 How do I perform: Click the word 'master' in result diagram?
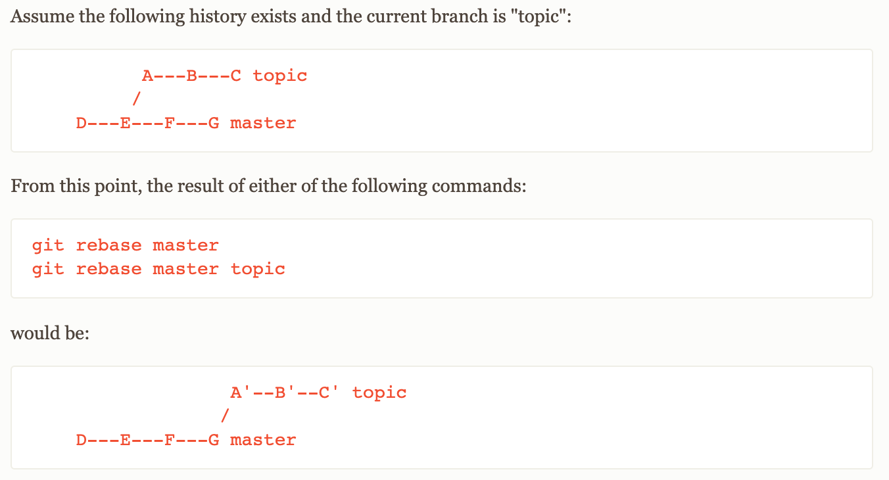[263, 440]
